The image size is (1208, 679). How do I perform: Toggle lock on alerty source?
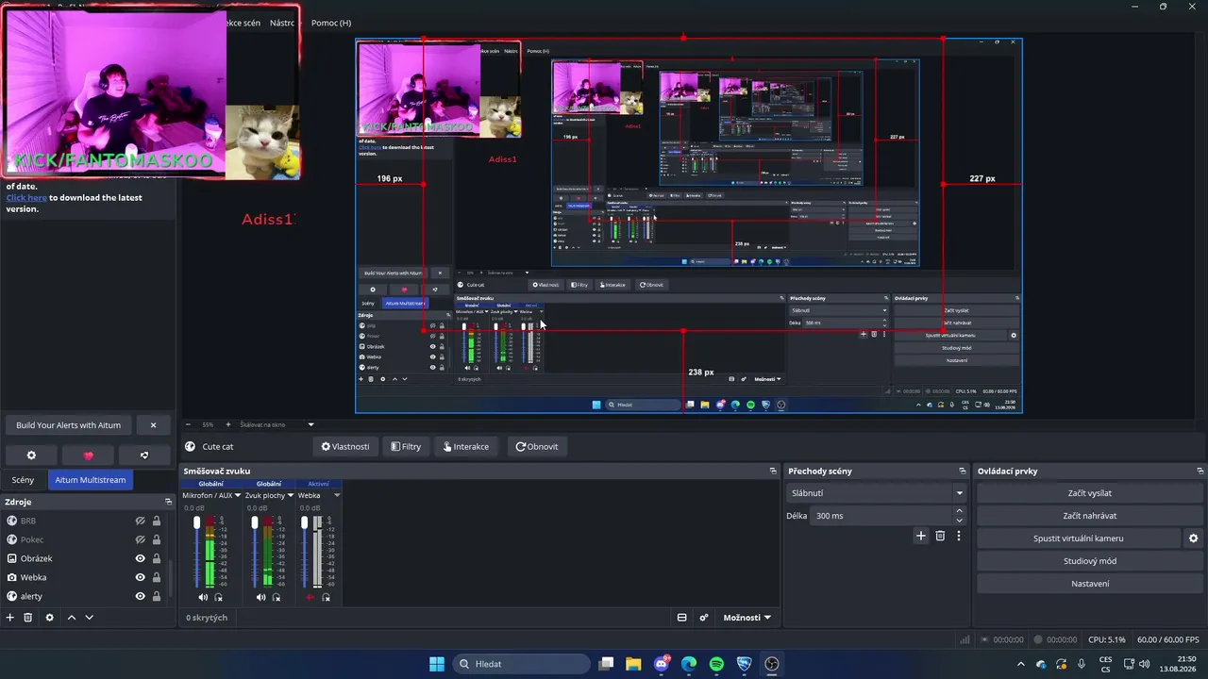coord(157,596)
